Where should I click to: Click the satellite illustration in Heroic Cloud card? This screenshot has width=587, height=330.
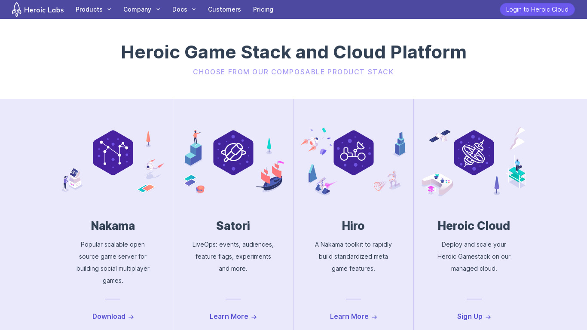tap(440, 136)
